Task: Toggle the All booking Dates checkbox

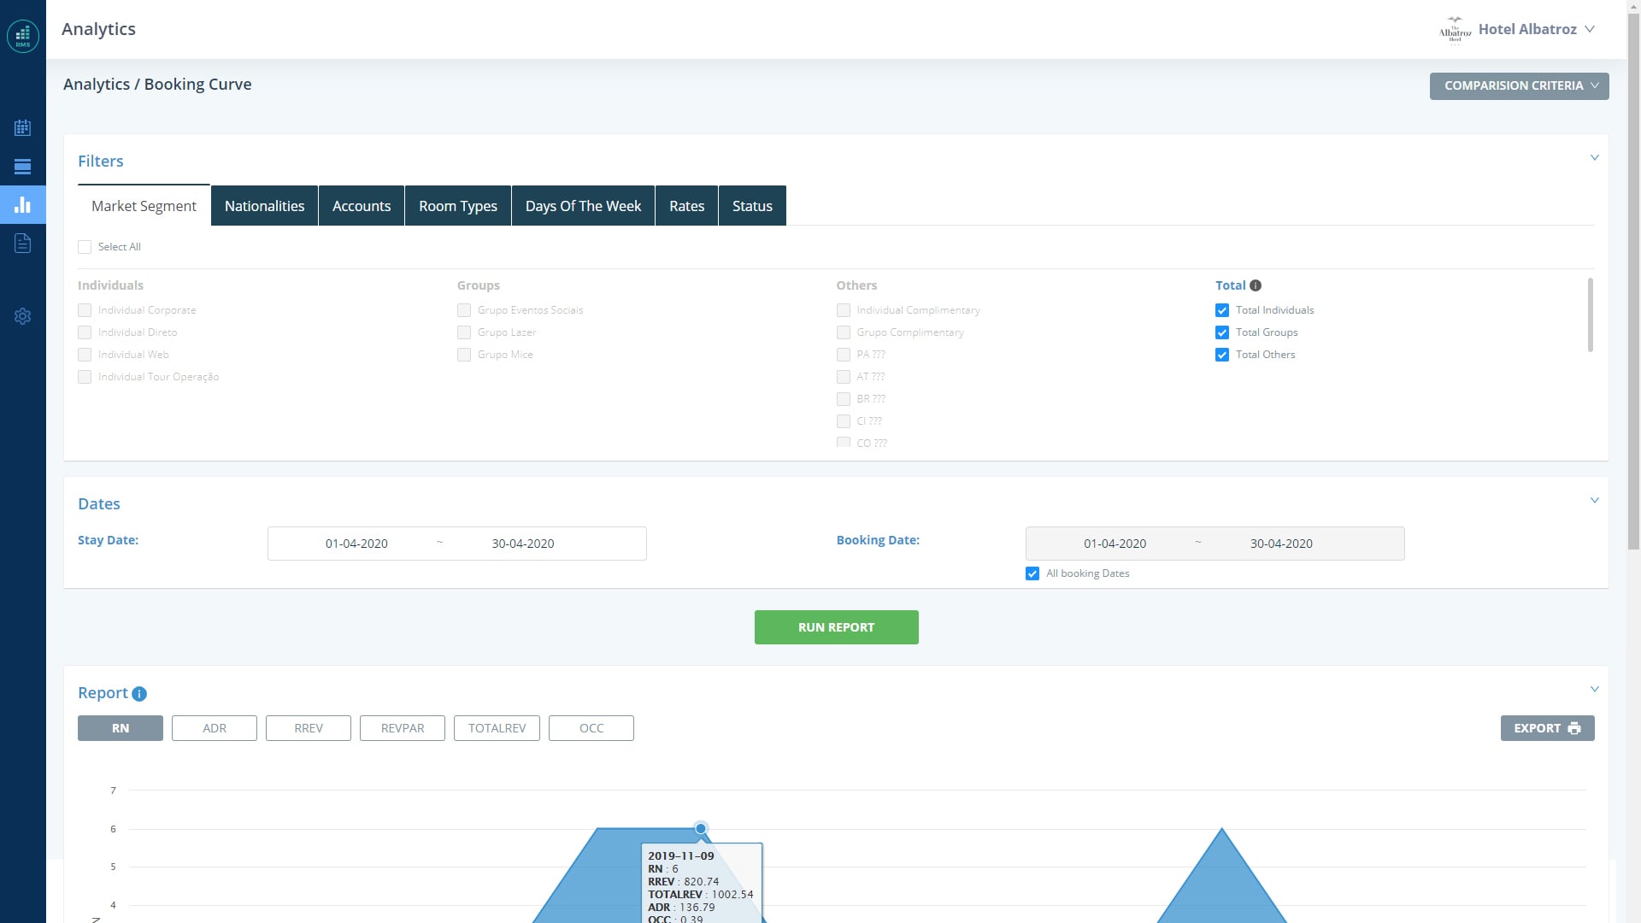Action: (x=1032, y=573)
